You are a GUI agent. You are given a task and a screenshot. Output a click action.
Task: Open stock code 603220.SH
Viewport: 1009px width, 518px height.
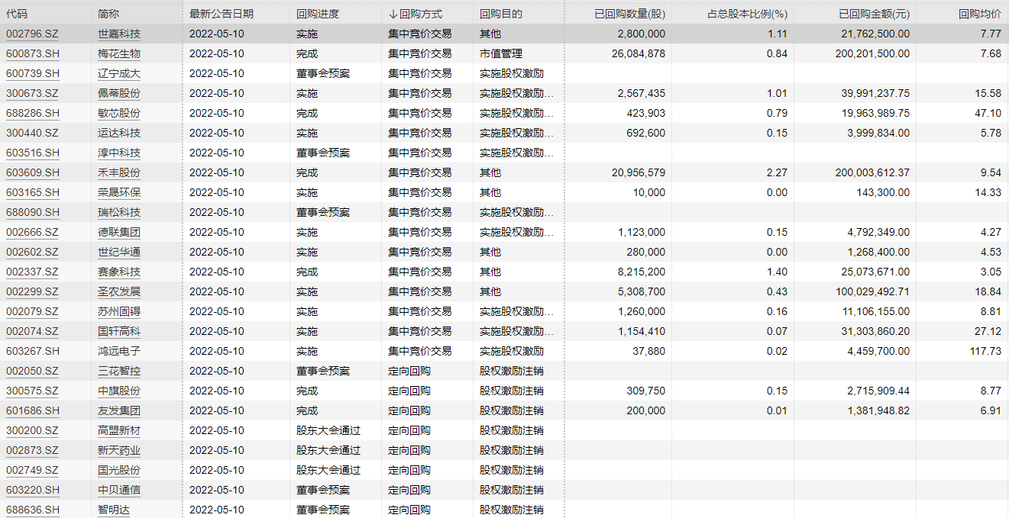click(x=33, y=490)
